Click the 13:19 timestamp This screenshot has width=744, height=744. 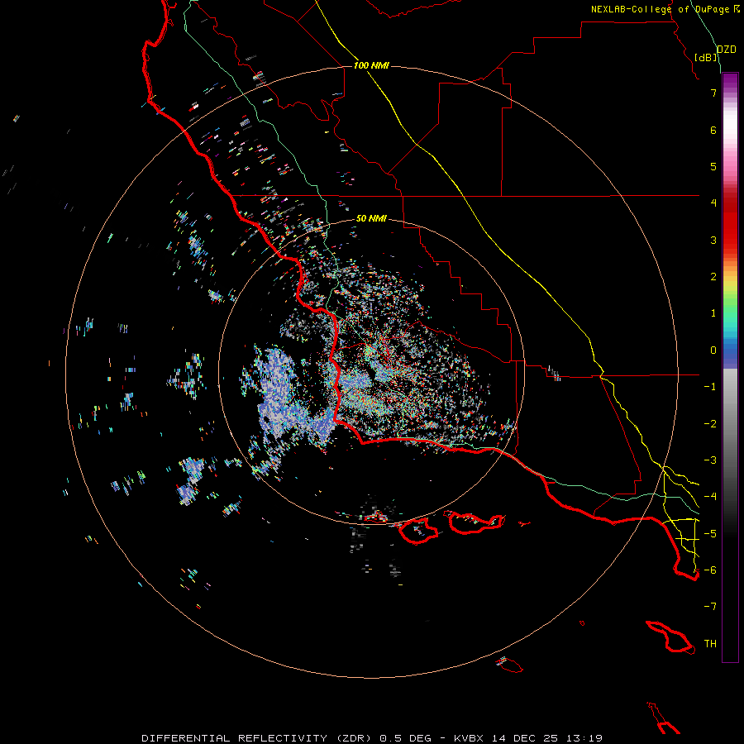tap(584, 738)
